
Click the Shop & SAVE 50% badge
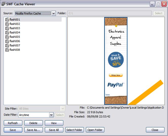click(x=116, y=60)
